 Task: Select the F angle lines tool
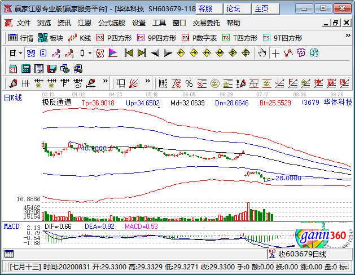coord(293,83)
